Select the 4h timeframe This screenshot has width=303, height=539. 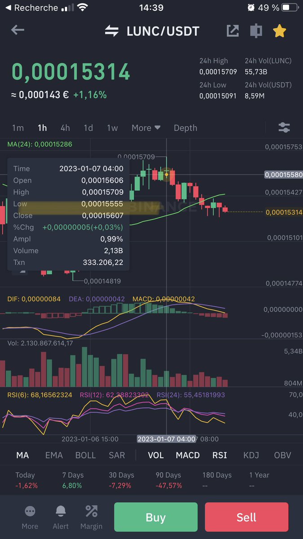coord(65,128)
